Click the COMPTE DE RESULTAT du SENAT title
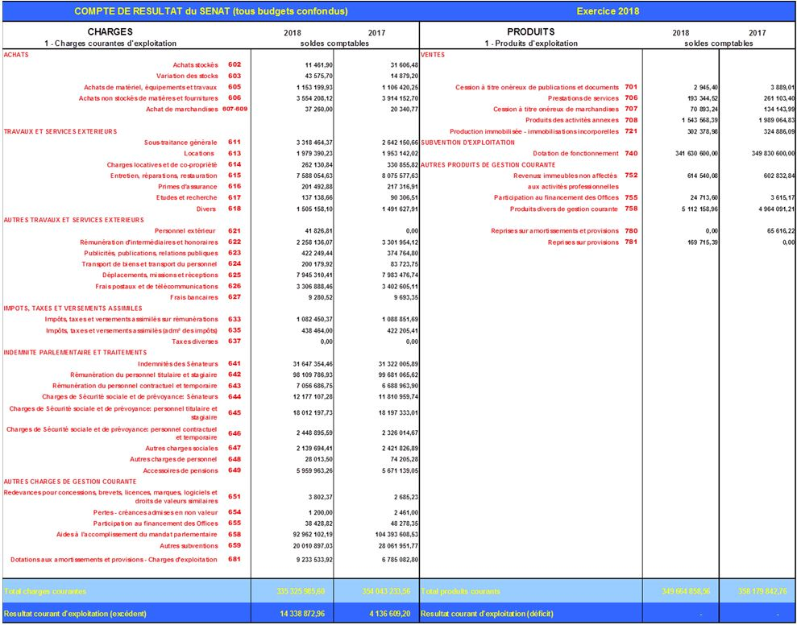 (x=210, y=11)
